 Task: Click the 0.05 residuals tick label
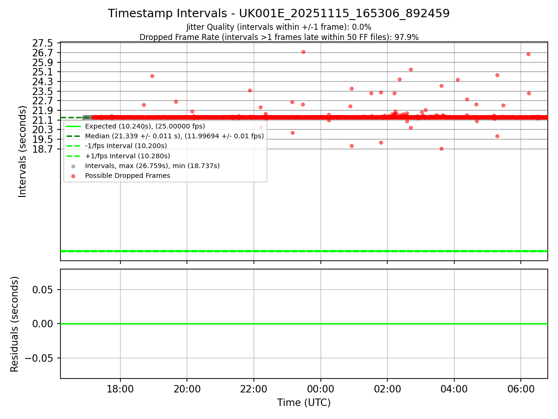click(x=43, y=290)
